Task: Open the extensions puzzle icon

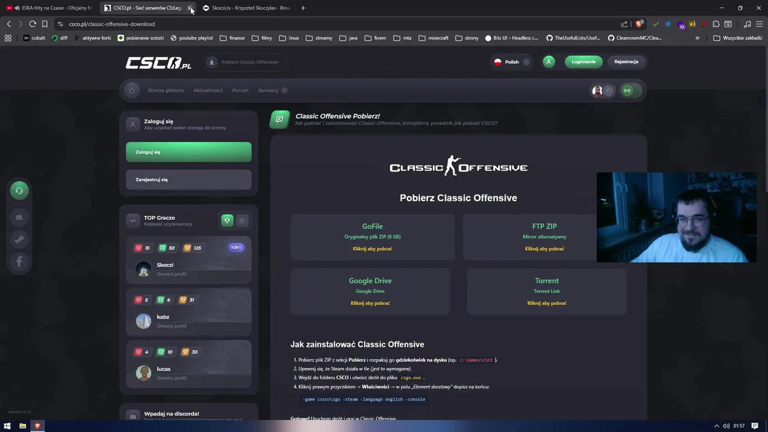Action: pos(716,24)
